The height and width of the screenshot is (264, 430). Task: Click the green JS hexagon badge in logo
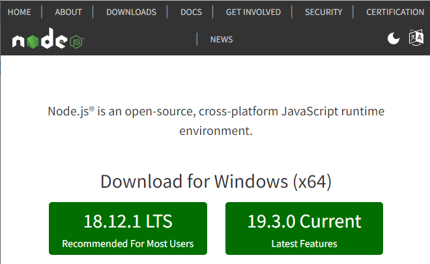(x=76, y=42)
